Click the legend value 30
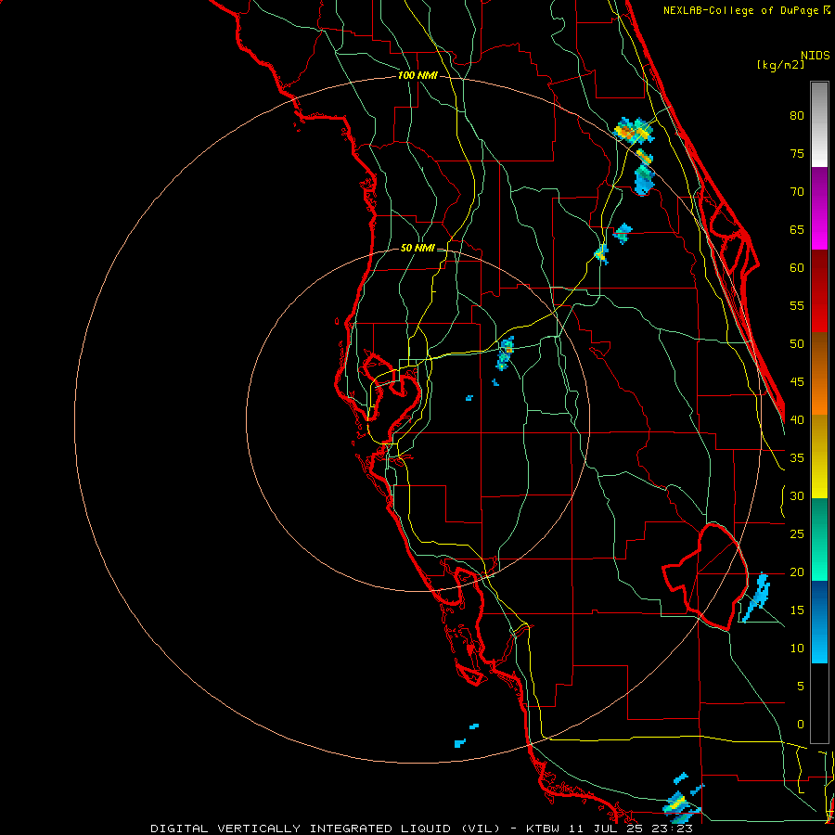Image resolution: width=835 pixels, height=835 pixels. [x=797, y=495]
